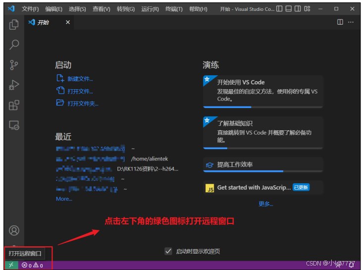Open the 文件(F) menu
Image resolution: width=364 pixels, height=270 pixels.
[x=30, y=9]
